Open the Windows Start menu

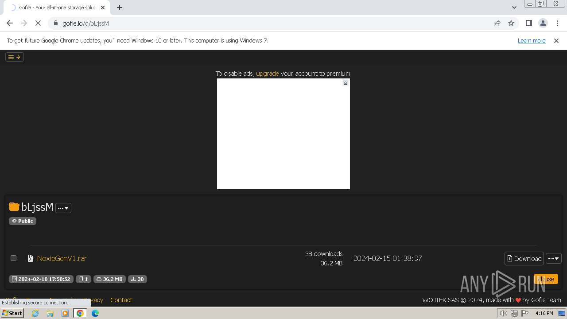(12, 313)
